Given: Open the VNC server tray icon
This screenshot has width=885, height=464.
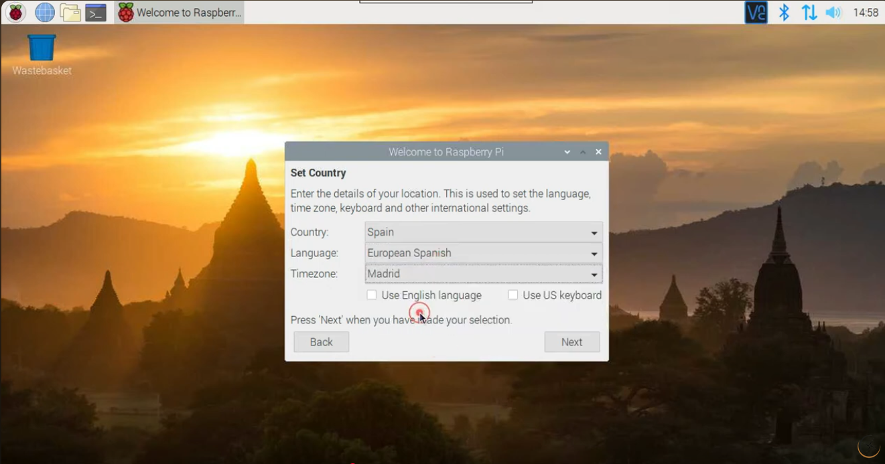Looking at the screenshot, I should click(756, 13).
